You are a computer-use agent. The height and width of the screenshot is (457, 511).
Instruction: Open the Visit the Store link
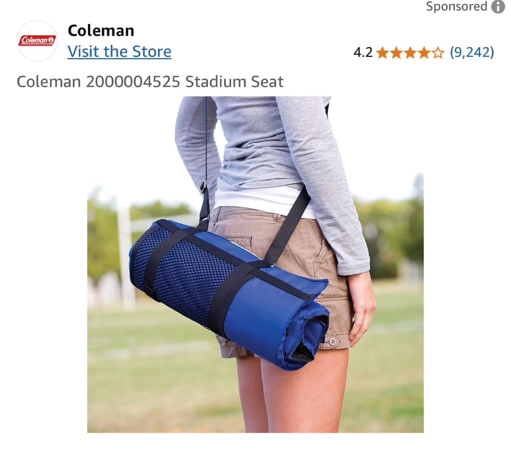coord(120,51)
